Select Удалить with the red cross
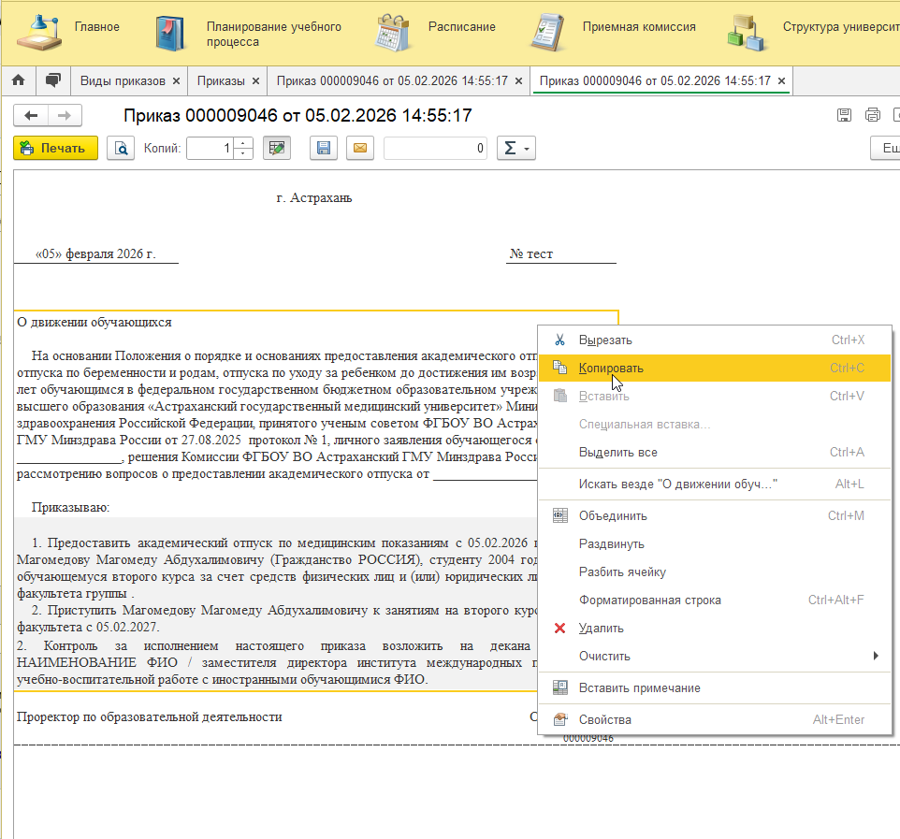Screen dimensions: 900x839 tap(601, 628)
